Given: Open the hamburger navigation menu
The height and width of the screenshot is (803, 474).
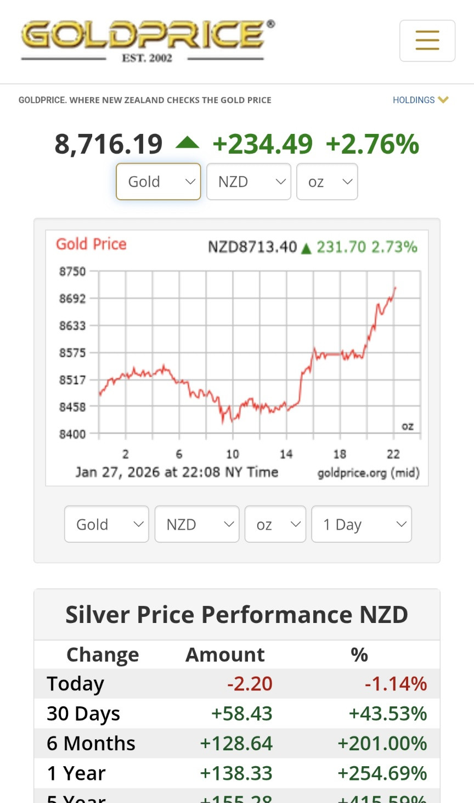Looking at the screenshot, I should point(427,41).
